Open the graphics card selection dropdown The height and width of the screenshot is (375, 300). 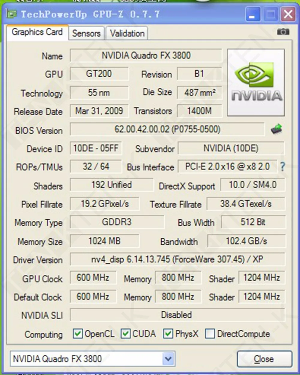coord(168,358)
